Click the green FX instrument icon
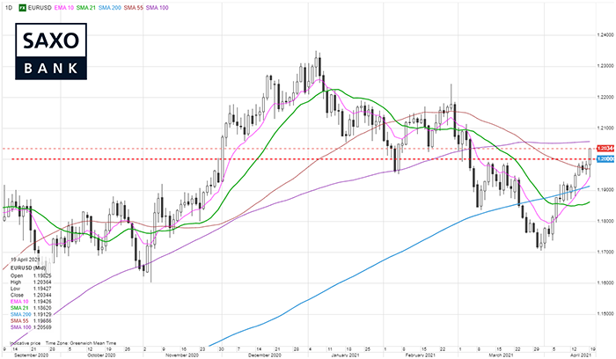The image size is (616, 359). coord(23,7)
